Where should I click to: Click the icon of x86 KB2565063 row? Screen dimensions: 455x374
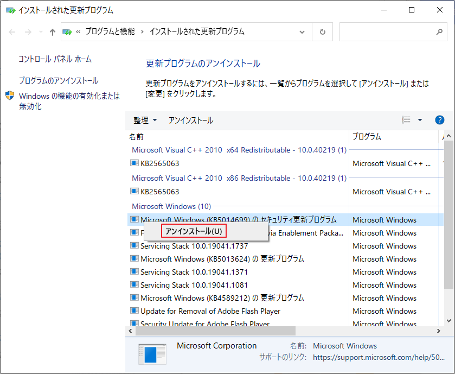(134, 191)
